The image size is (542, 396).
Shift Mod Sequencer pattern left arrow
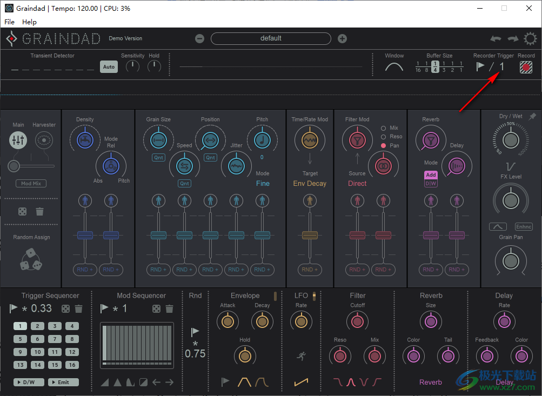[157, 382]
